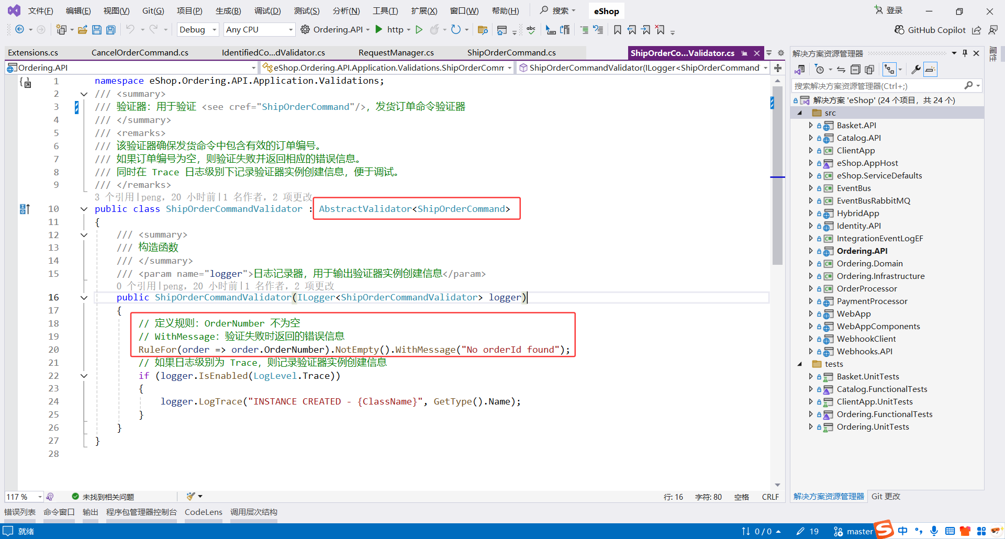Toggle a bookmark on current line

[x=617, y=30]
